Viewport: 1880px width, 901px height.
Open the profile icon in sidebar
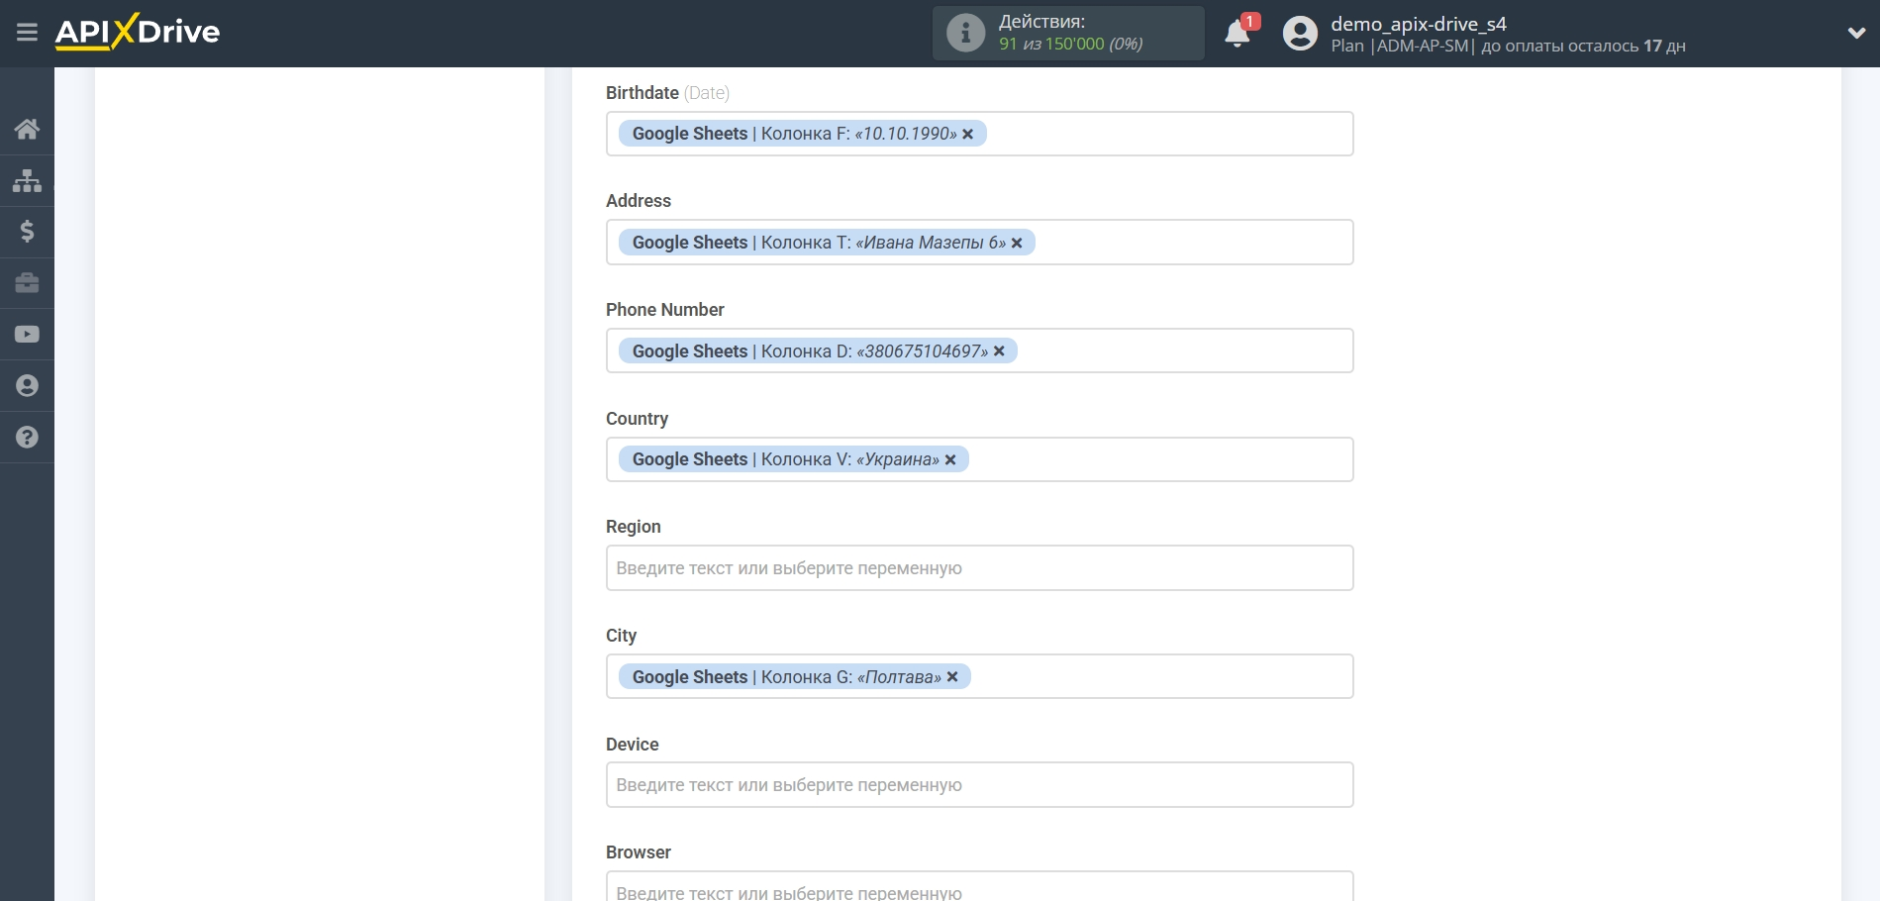[x=27, y=386]
